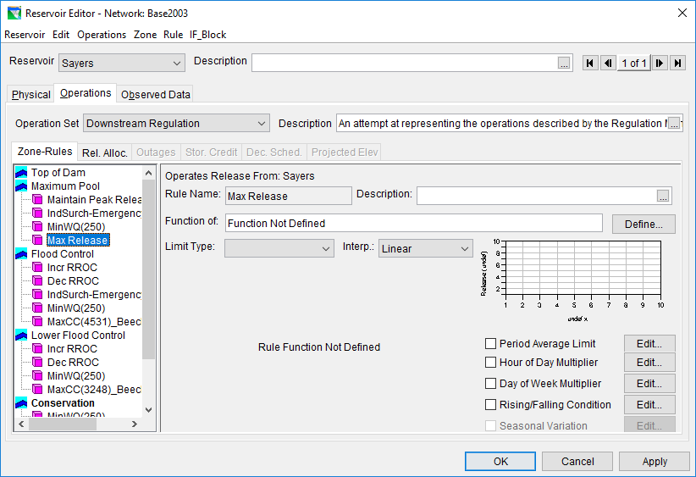This screenshot has height=477, width=696.
Task: Jump to the last reservoir record
Action: click(x=677, y=64)
